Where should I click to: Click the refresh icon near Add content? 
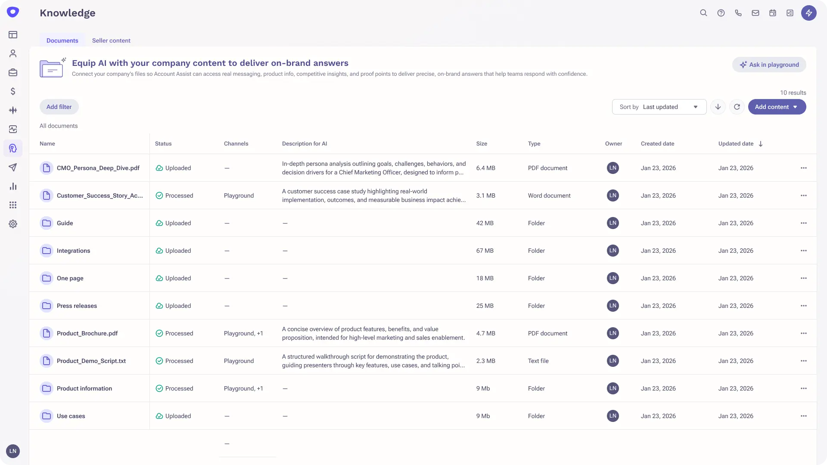tap(737, 107)
